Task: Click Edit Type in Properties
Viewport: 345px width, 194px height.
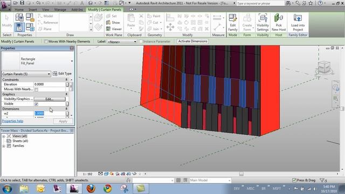Action: [63, 74]
